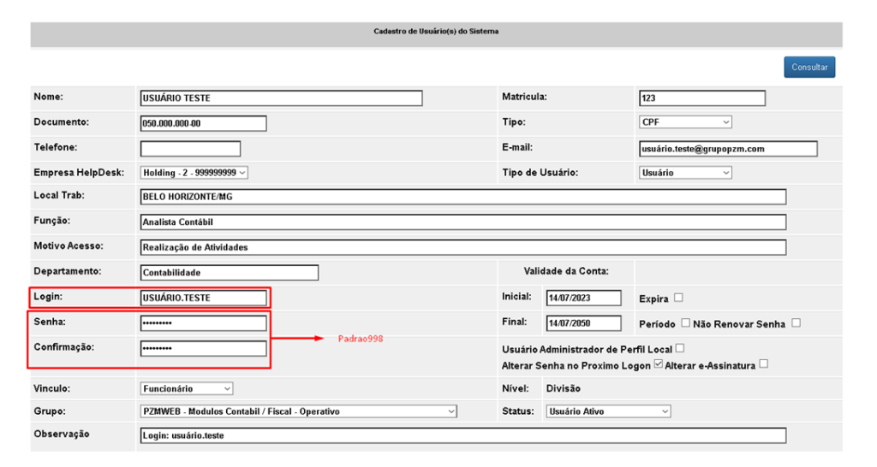Viewport: 877px width, 467px height.
Task: Open the Status dropdown showing Usuário Ativo
Action: point(608,411)
